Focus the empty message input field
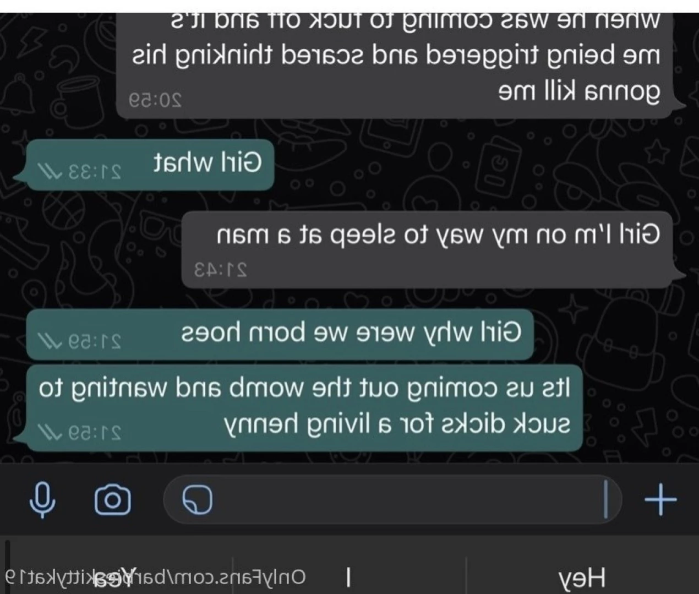The height and width of the screenshot is (594, 699). coord(392,500)
